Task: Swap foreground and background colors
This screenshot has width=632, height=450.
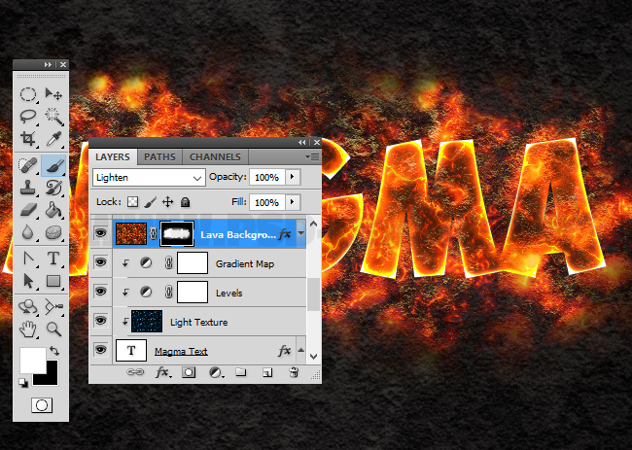Action: (x=54, y=351)
